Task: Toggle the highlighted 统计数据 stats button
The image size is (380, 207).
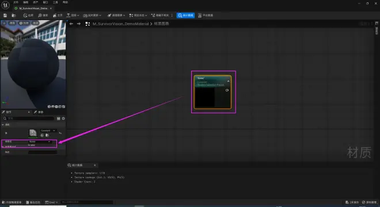Action: click(x=185, y=16)
